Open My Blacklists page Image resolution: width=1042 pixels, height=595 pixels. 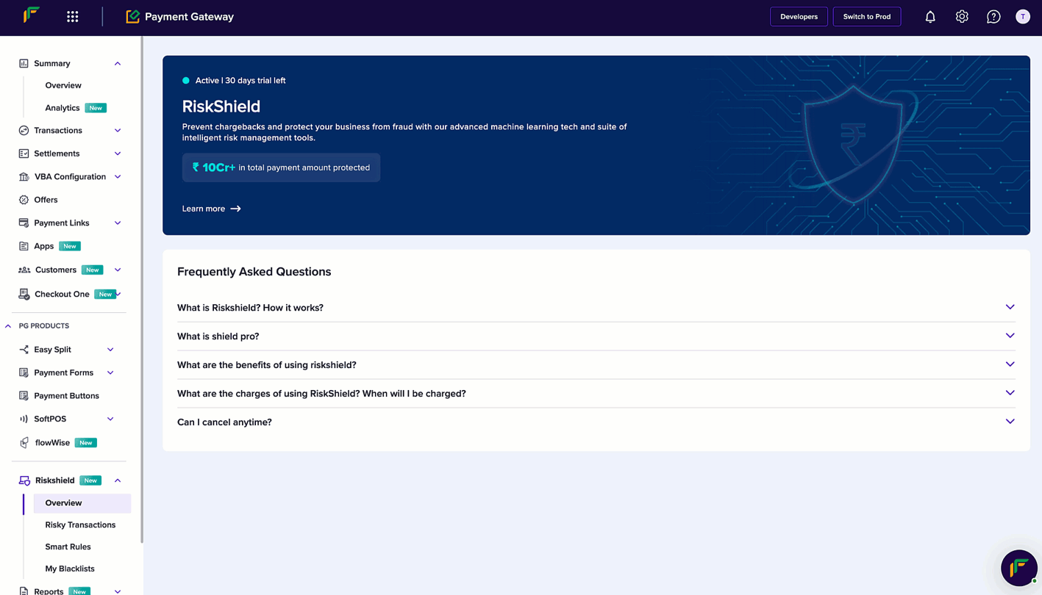[70, 569]
